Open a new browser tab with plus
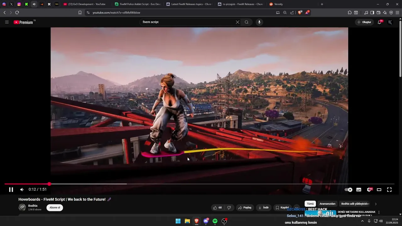Screen dimensions: 402x226 click(x=322, y=4)
